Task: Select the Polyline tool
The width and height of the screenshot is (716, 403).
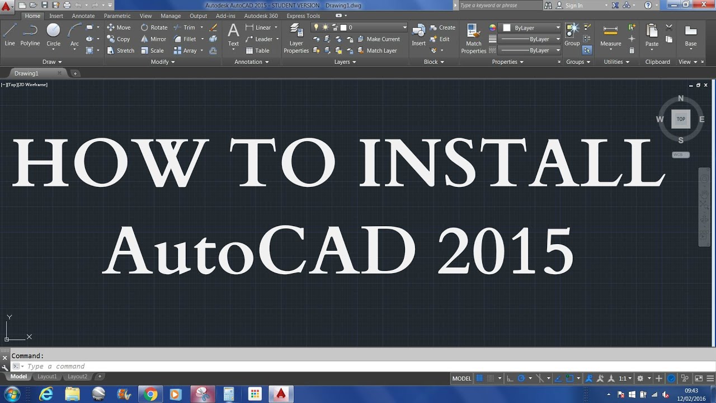Action: [x=30, y=35]
